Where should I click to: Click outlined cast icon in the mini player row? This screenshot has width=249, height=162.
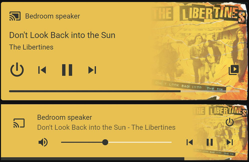19,123
